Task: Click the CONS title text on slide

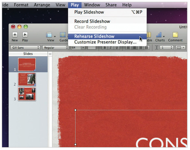Action: (x=162, y=143)
